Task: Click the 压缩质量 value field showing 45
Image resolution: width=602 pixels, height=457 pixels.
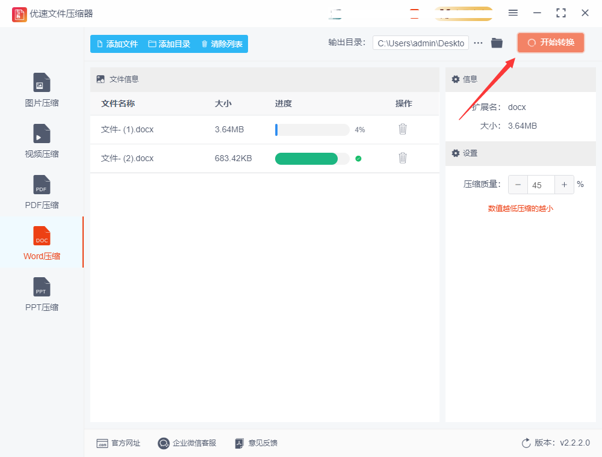Action: click(x=541, y=185)
